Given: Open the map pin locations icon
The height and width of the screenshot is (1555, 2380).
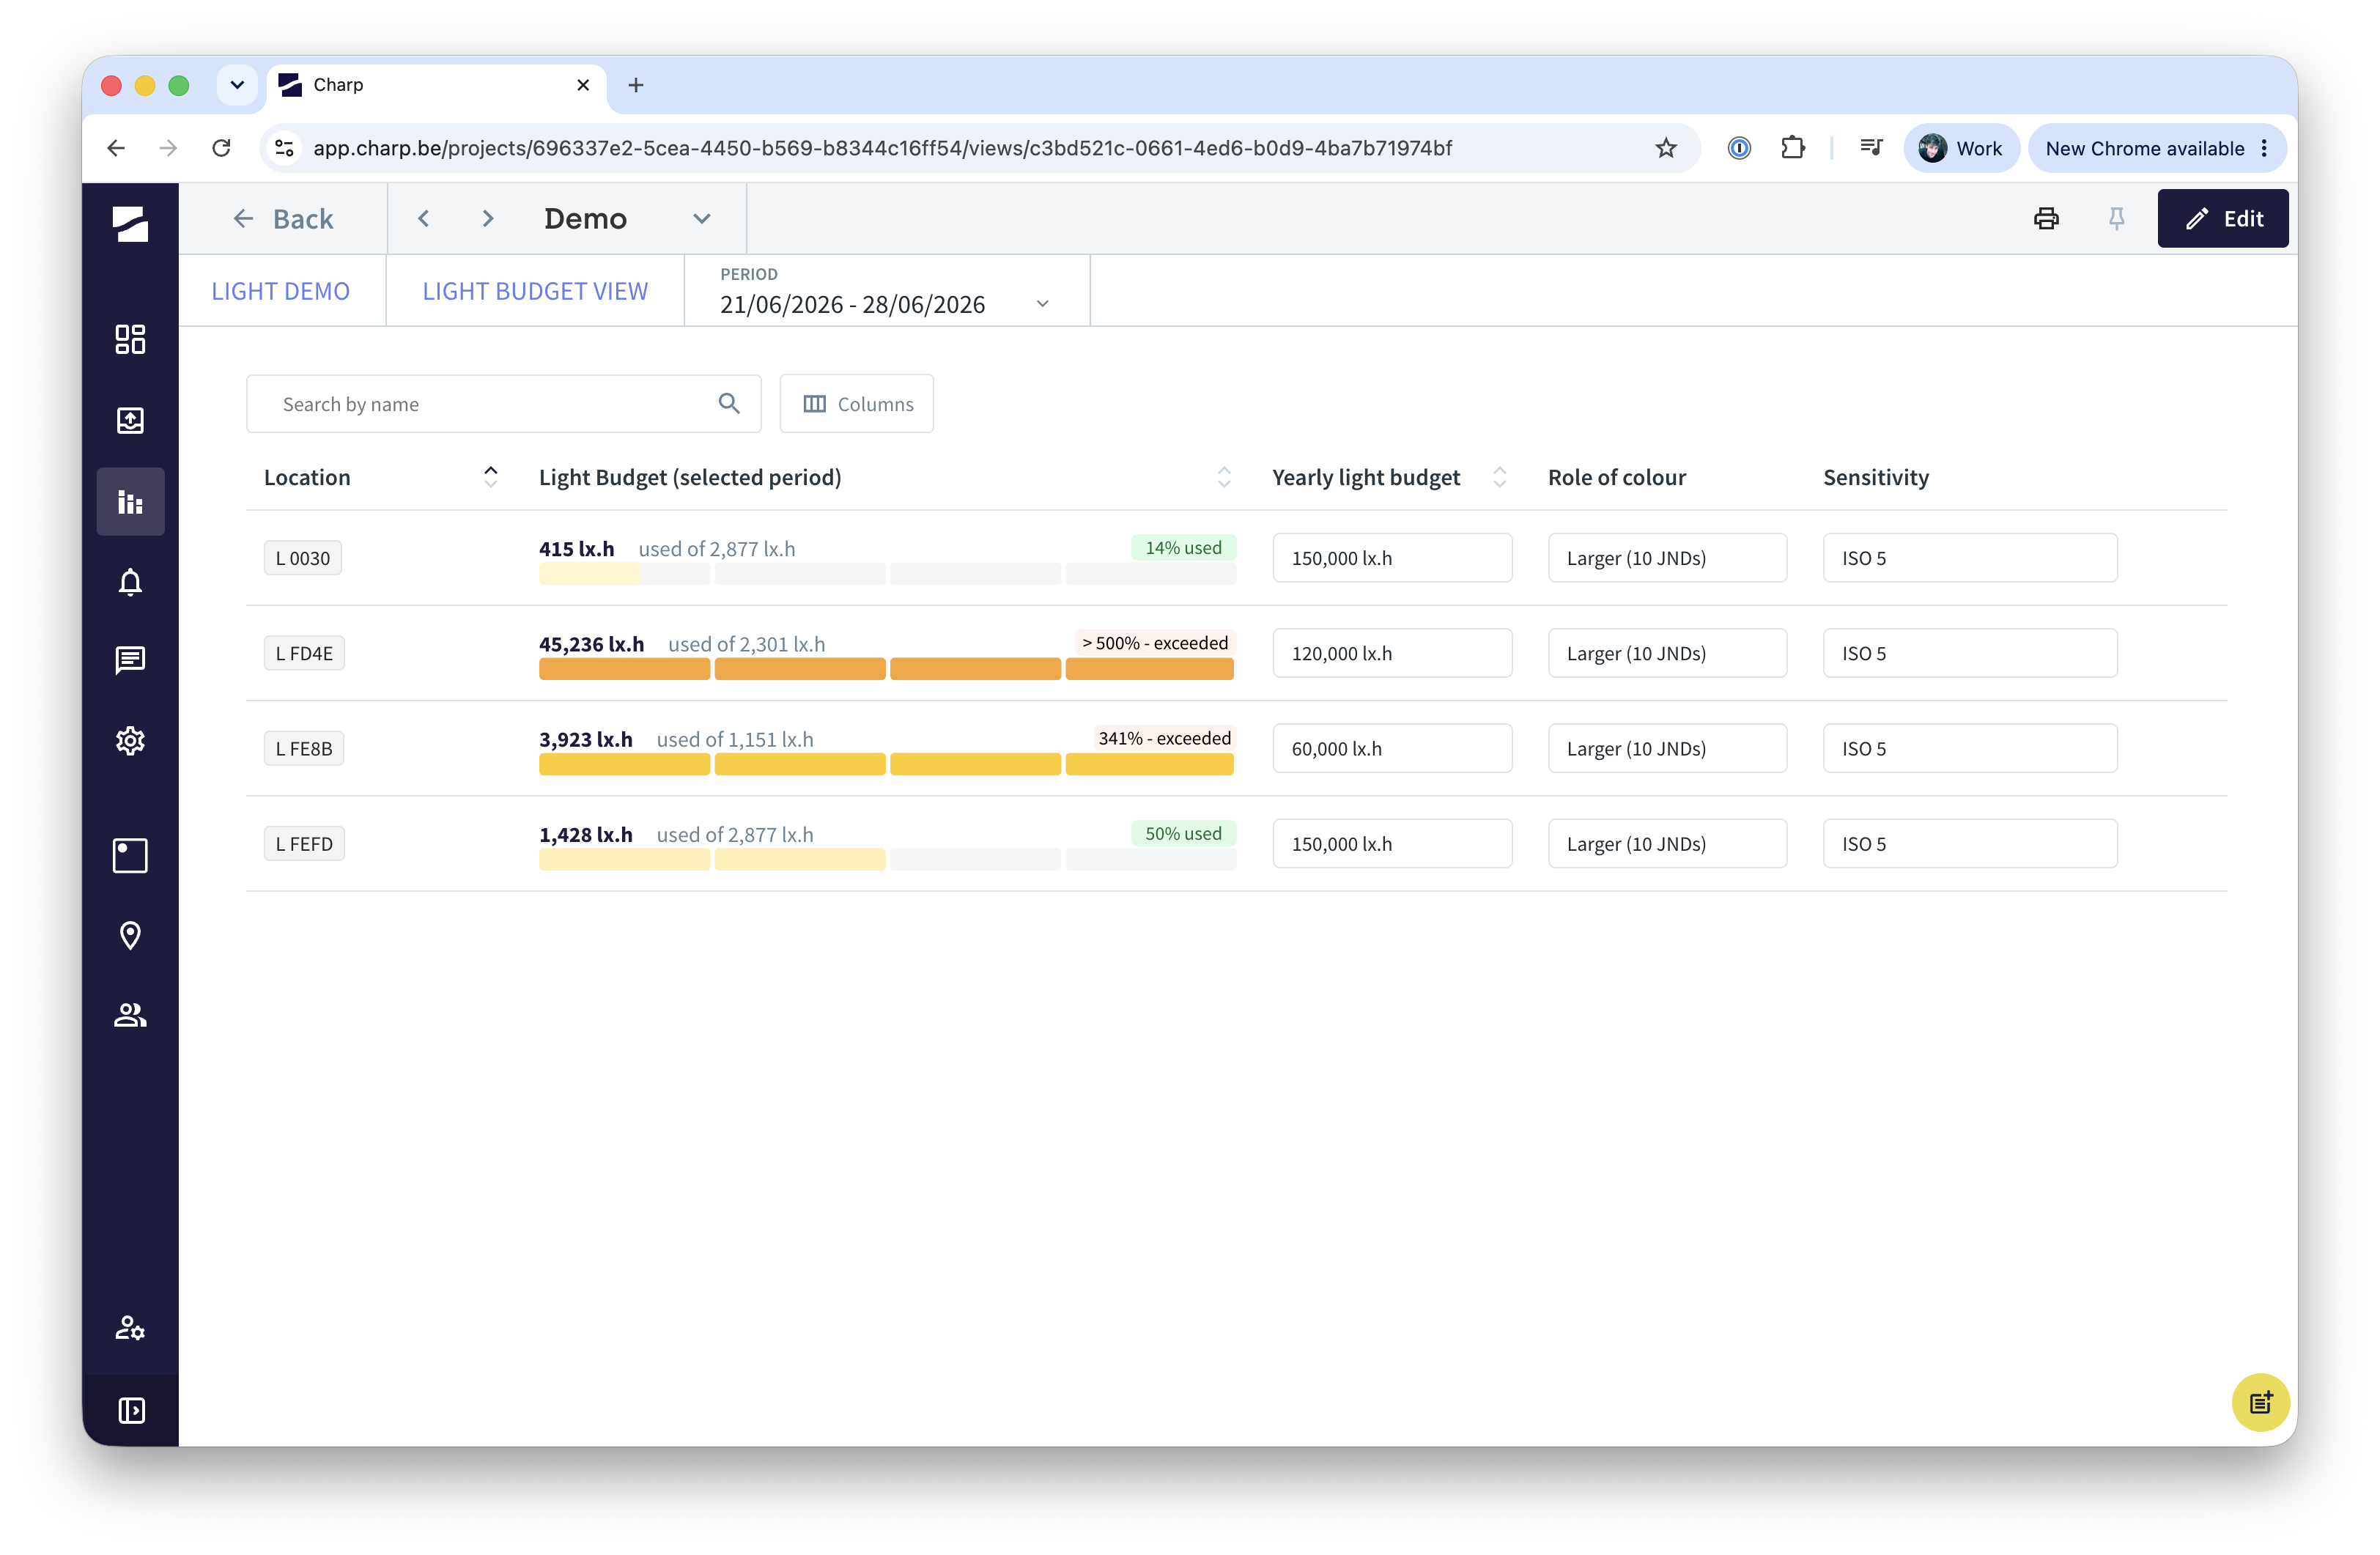Looking at the screenshot, I should coord(130,935).
